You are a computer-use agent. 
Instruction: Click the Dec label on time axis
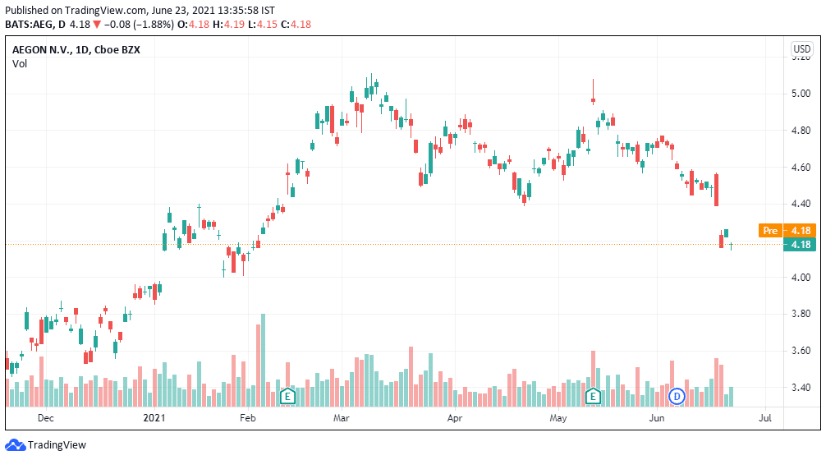tap(46, 418)
